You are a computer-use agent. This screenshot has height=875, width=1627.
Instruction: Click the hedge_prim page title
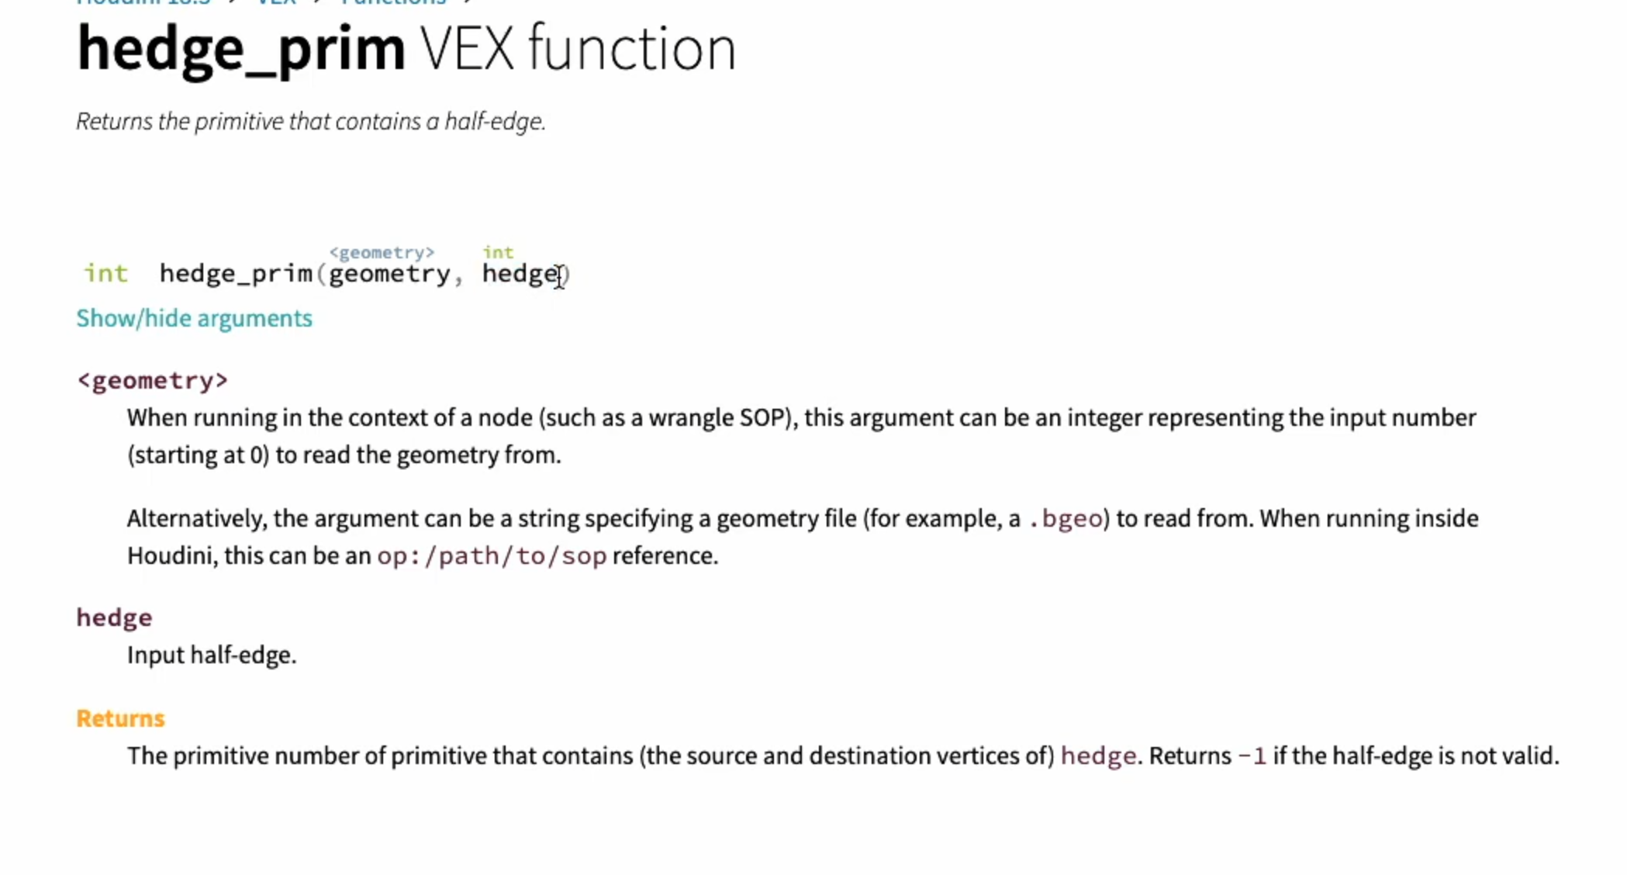[241, 50]
